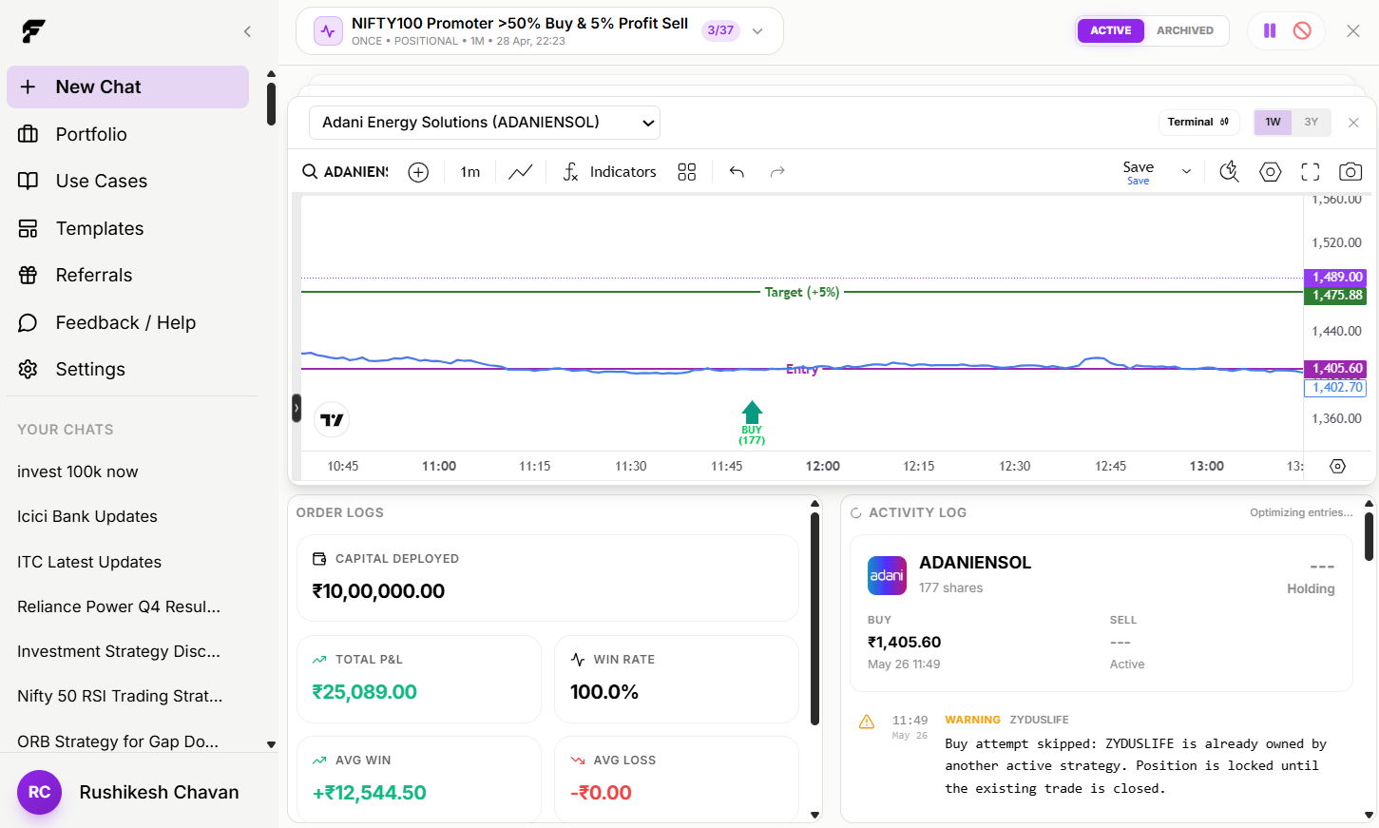Close the chart panel

point(1353,123)
